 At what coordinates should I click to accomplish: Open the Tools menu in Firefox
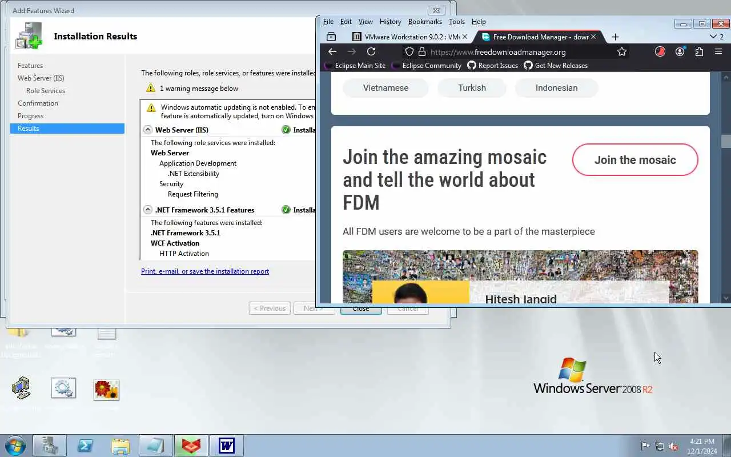pos(457,22)
